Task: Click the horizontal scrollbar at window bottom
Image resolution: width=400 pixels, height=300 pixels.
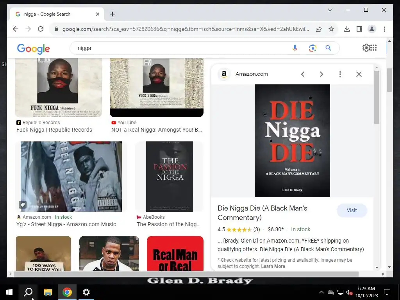Action: coord(186,274)
